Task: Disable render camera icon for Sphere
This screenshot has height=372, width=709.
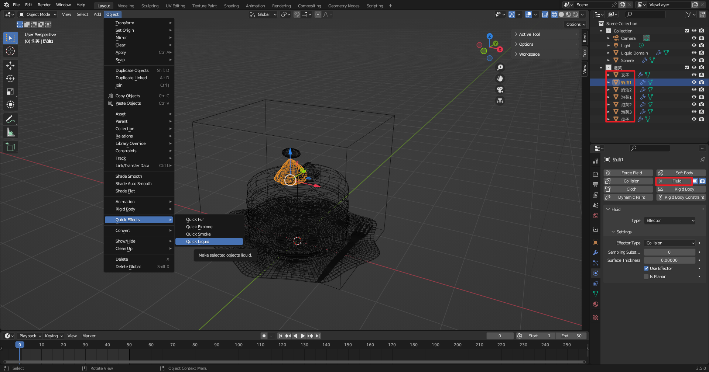Action: (701, 60)
